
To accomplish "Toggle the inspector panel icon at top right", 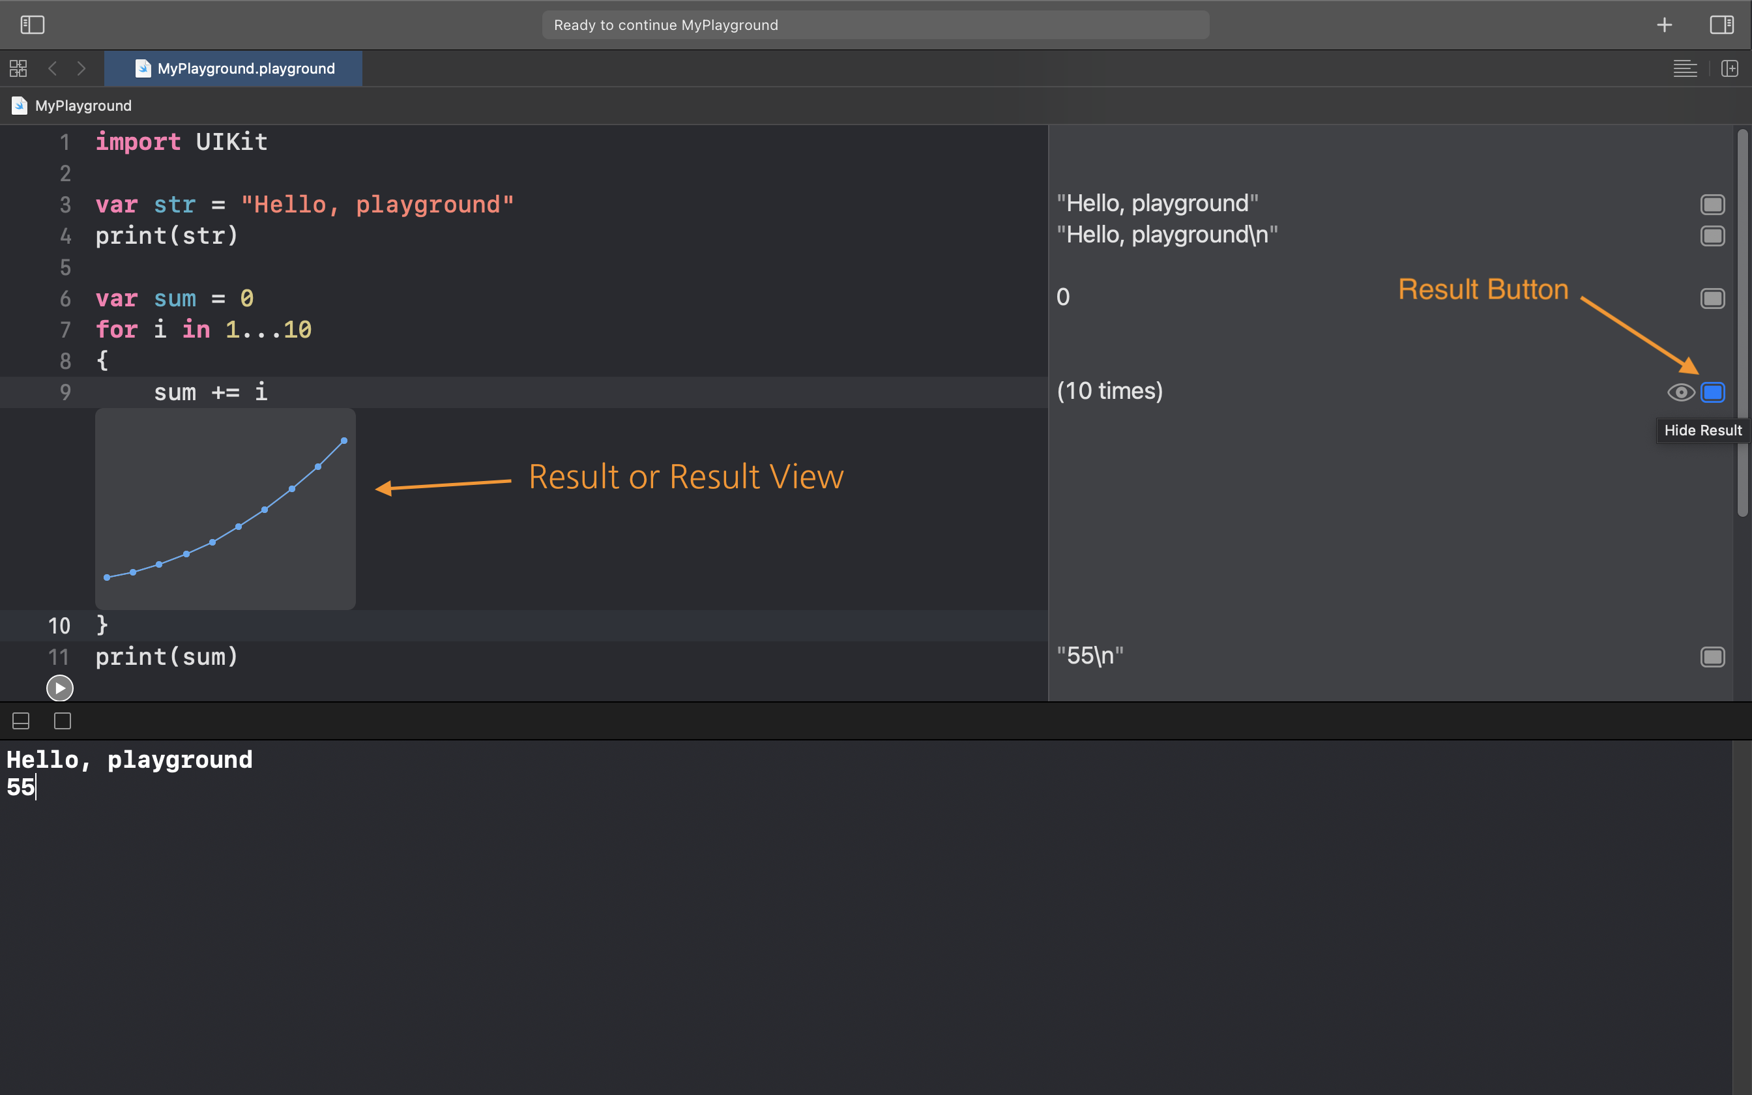I will 1721,25.
